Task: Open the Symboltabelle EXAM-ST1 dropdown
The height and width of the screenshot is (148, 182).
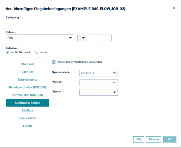Action: [99, 73]
